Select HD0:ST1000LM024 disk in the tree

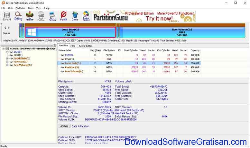32,48
